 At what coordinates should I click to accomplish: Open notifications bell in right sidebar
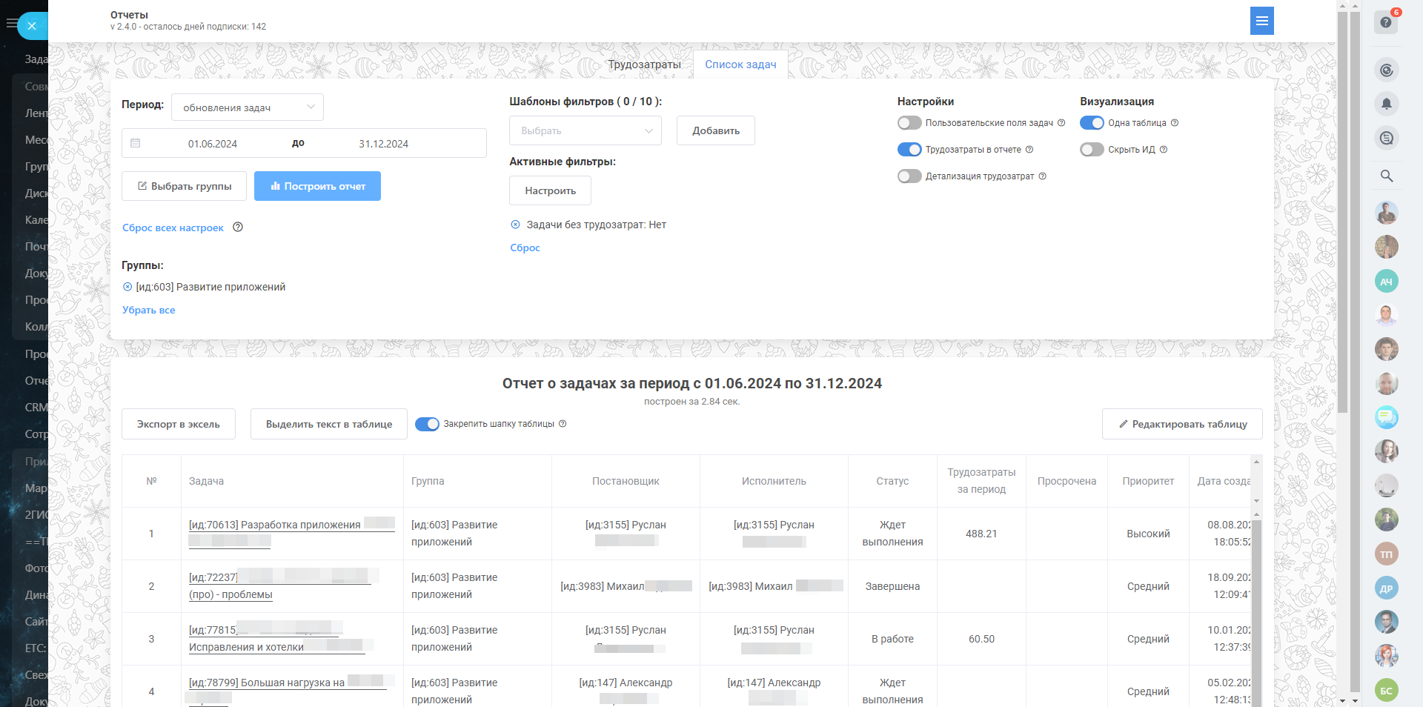(1387, 104)
